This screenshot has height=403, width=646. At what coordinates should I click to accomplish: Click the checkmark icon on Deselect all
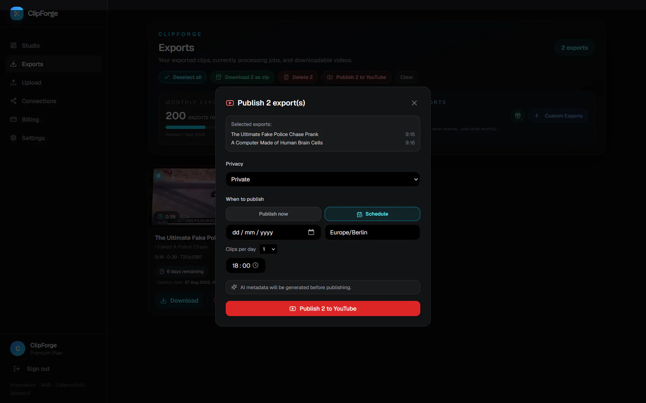pyautogui.click(x=167, y=77)
